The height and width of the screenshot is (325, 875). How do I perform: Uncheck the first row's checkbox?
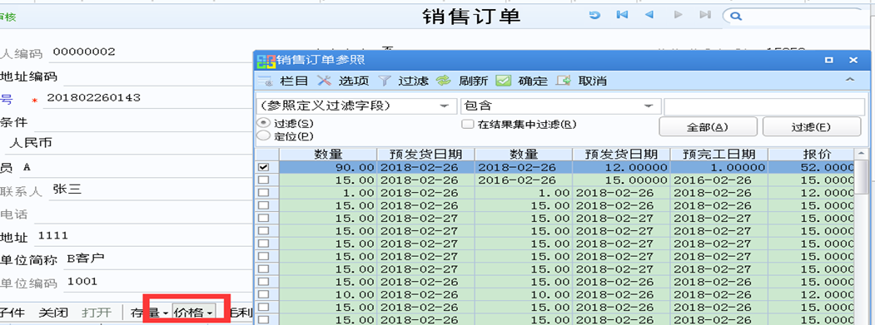pos(264,167)
